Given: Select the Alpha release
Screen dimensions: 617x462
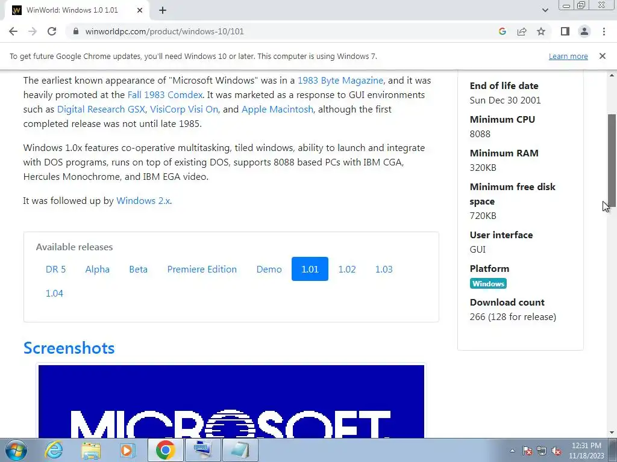Looking at the screenshot, I should click(97, 269).
